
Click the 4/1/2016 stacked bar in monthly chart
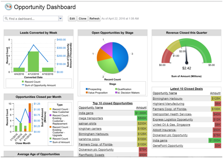[x=30, y=117]
